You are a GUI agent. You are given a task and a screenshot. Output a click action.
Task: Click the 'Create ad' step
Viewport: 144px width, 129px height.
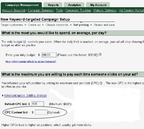coord(34,25)
